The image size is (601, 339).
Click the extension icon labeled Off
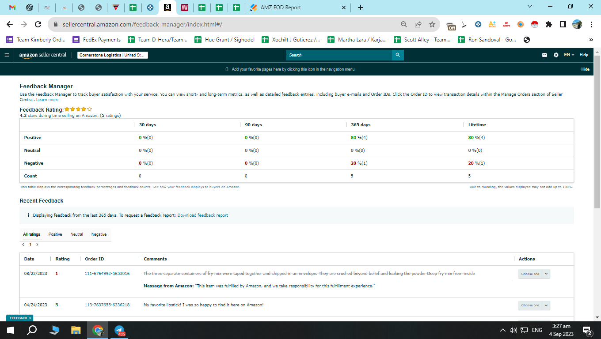pos(451,25)
